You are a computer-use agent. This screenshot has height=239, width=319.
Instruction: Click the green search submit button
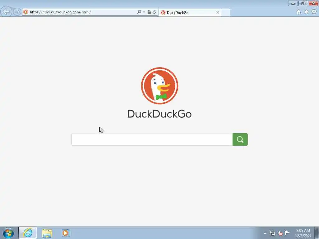(x=240, y=139)
